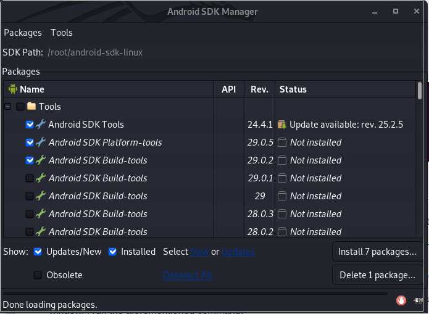Open the Packages menu

click(x=23, y=33)
